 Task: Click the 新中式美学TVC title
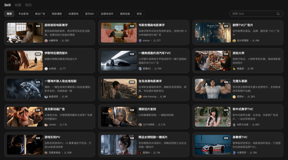click(x=243, y=109)
